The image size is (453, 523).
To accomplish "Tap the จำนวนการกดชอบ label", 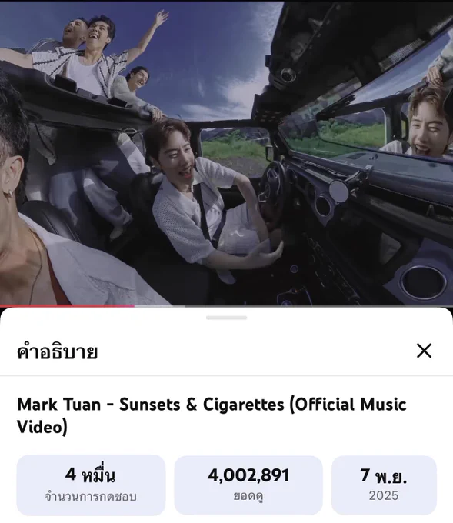I will pos(91,496).
